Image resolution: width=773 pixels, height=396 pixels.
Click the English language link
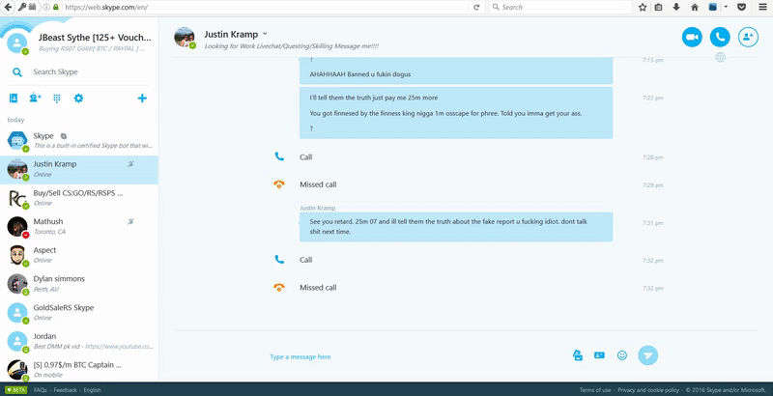click(x=92, y=390)
